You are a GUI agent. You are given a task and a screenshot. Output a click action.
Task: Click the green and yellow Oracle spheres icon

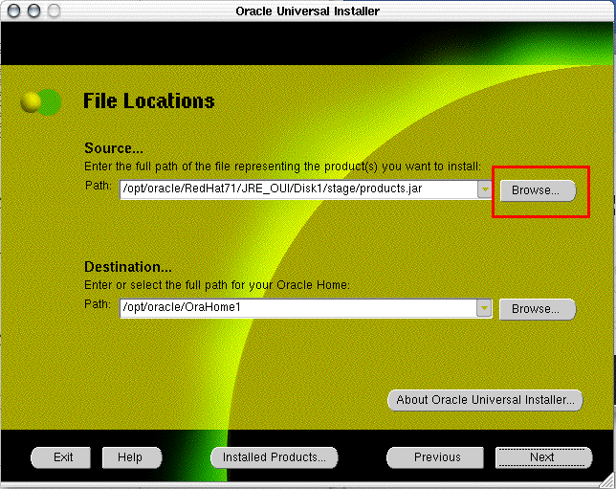pyautogui.click(x=40, y=101)
